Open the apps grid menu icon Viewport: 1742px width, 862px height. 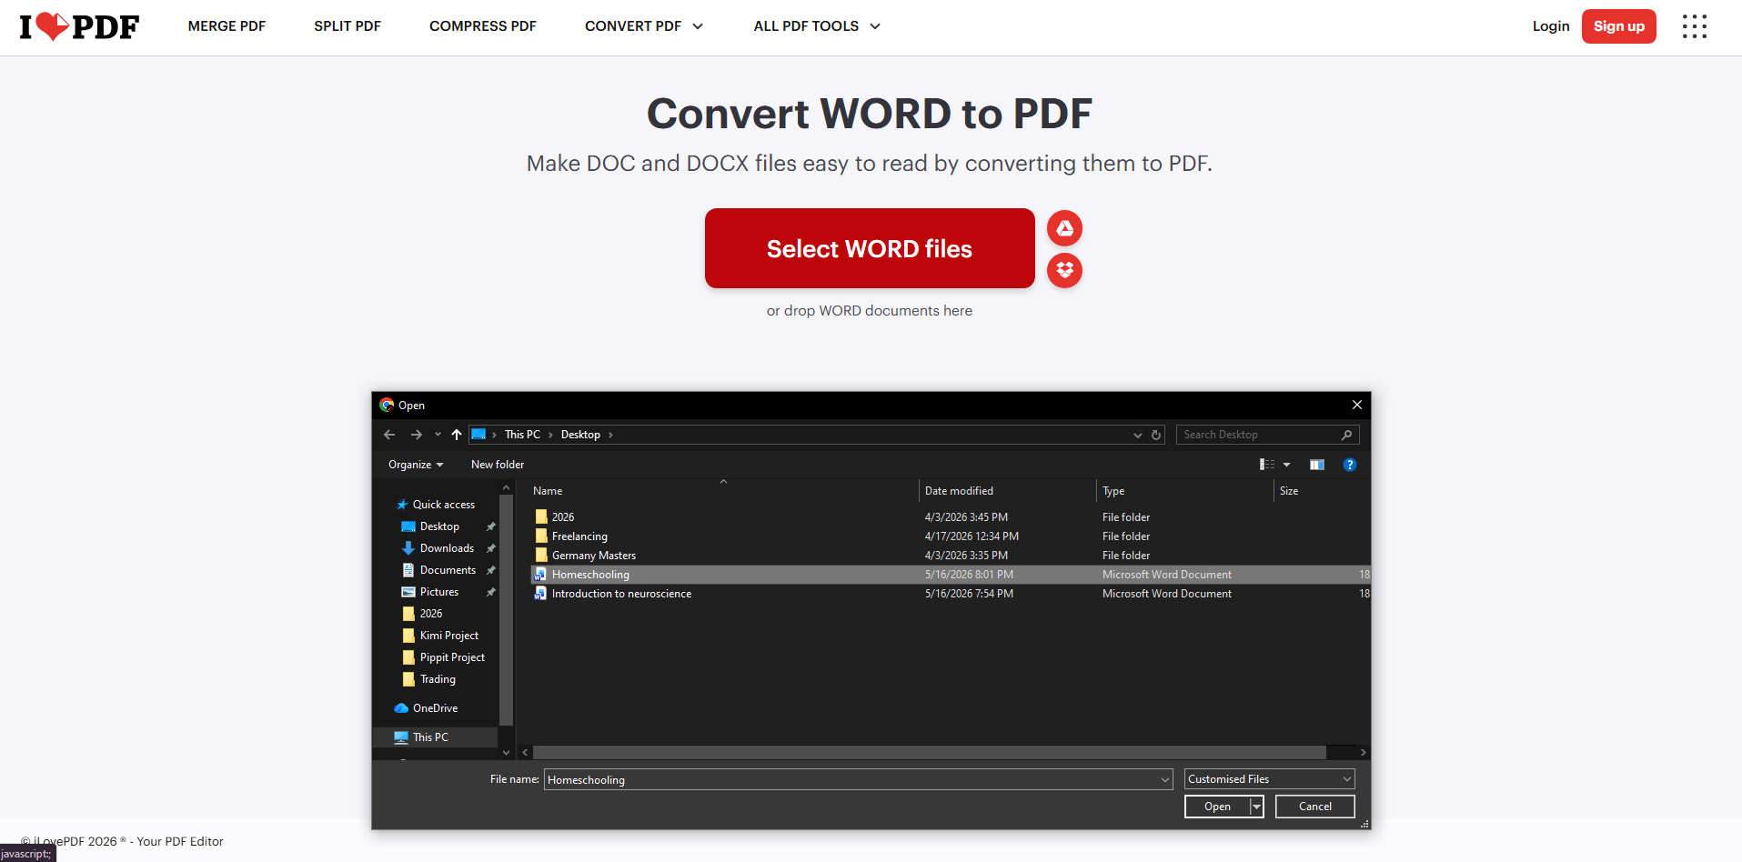1694,26
